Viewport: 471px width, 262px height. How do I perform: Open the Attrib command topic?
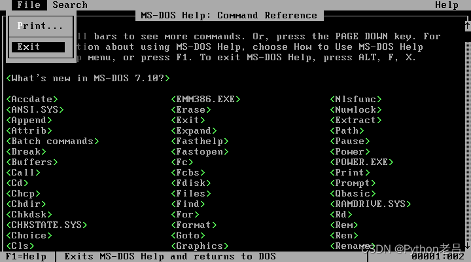click(x=29, y=131)
